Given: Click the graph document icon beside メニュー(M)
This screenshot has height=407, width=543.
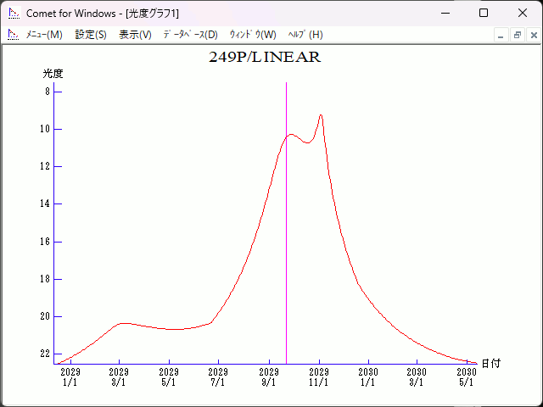Looking at the screenshot, I should point(13,34).
